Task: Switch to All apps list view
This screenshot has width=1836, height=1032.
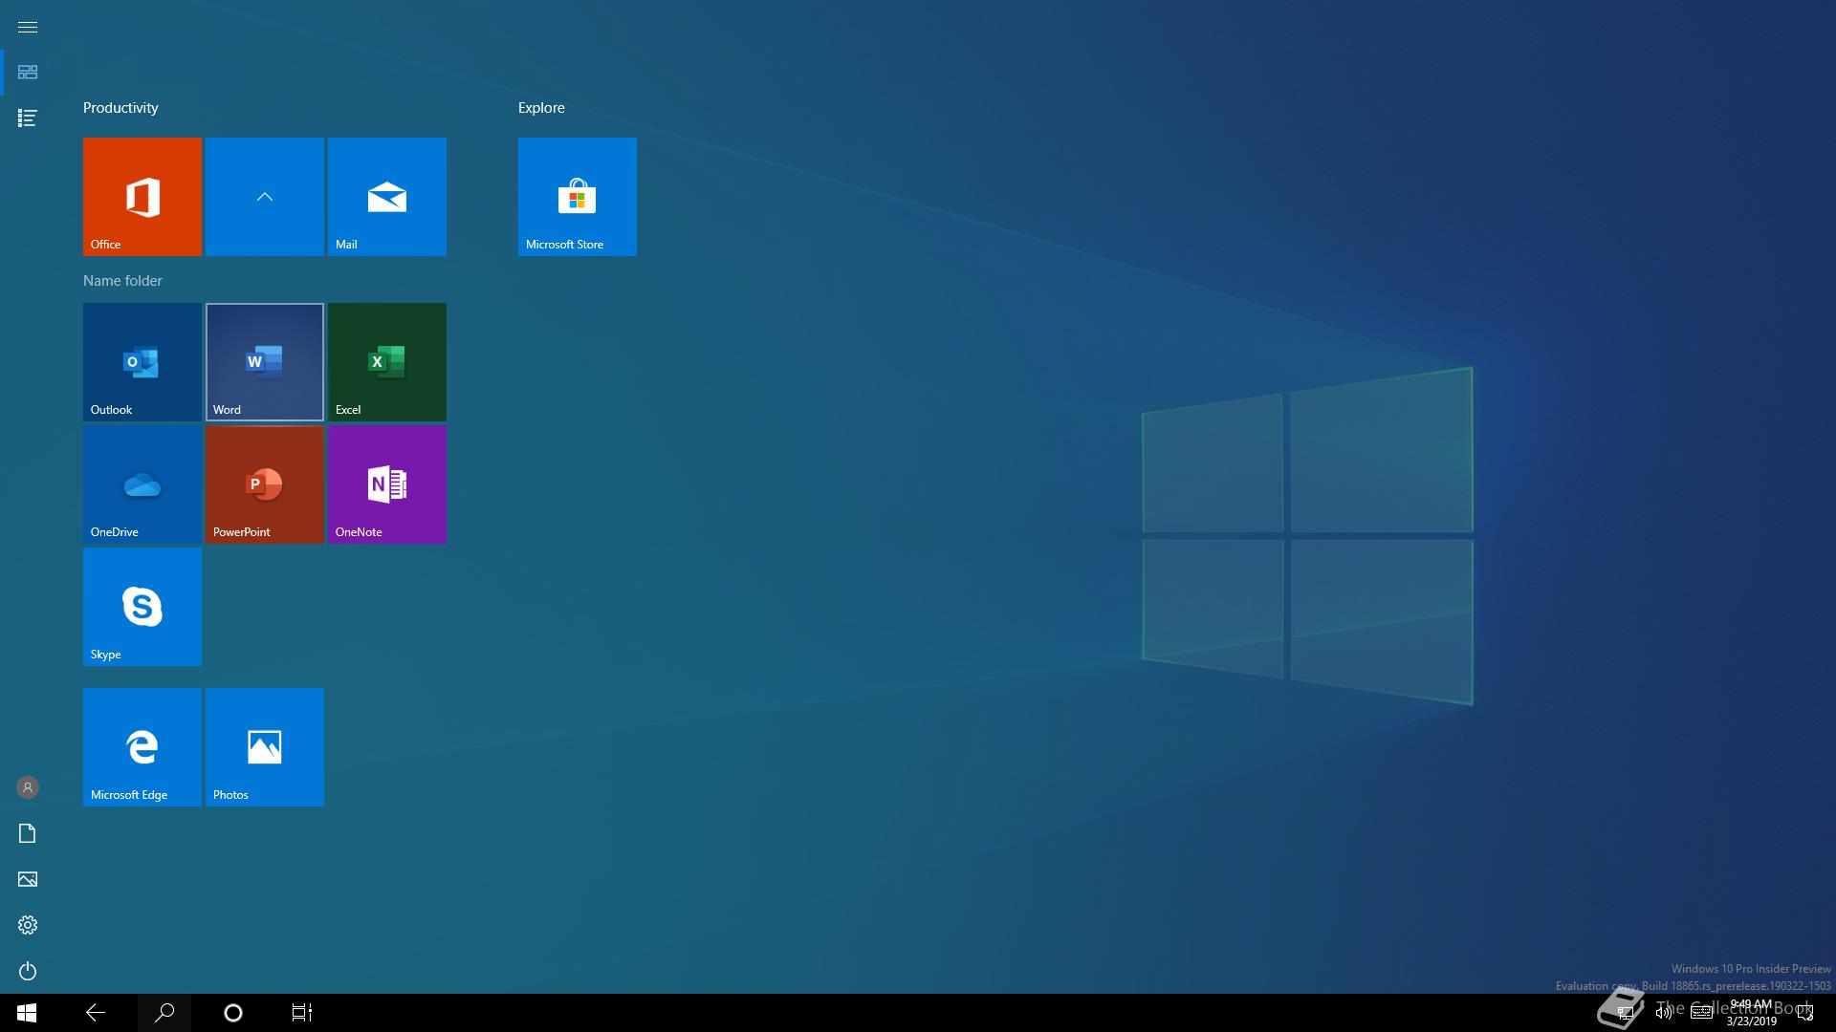Action: pos(28,118)
